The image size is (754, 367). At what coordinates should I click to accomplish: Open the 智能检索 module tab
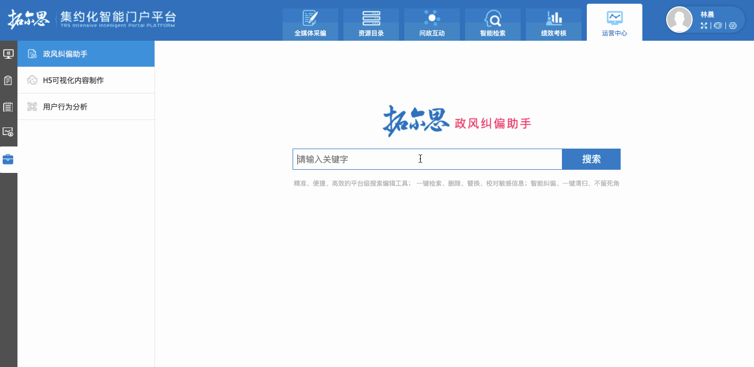pos(493,24)
